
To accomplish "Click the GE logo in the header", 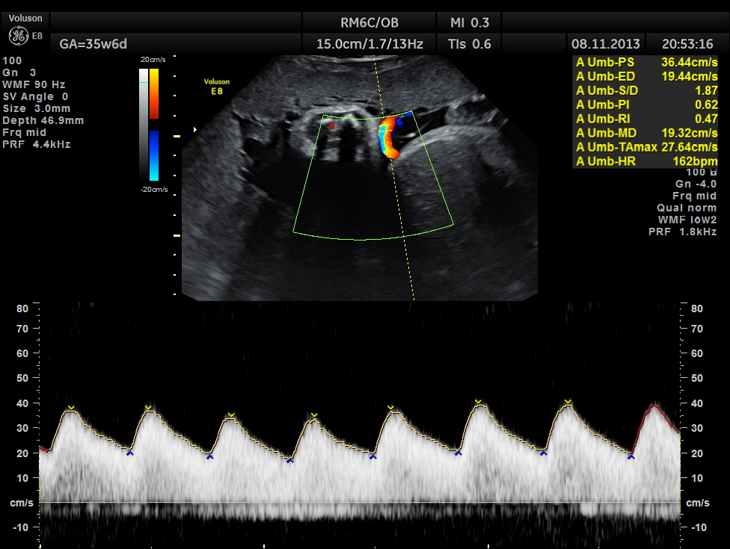I will tap(18, 37).
